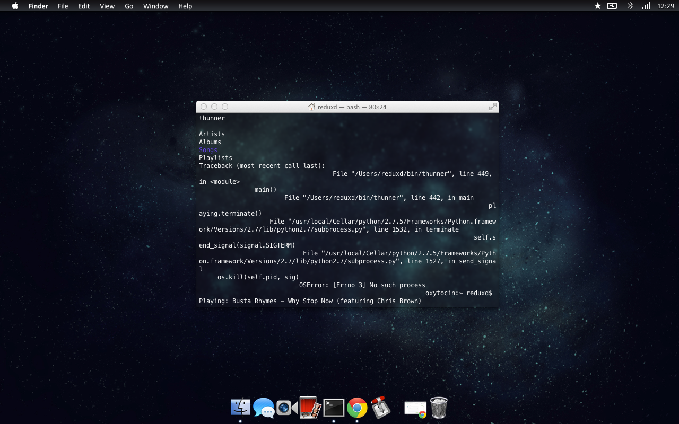This screenshot has width=679, height=424.
Task: Open the Window menu
Action: (156, 6)
